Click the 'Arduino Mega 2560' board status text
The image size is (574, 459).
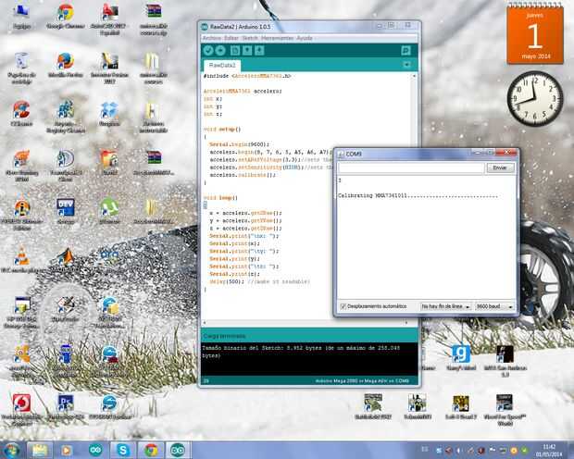click(362, 381)
